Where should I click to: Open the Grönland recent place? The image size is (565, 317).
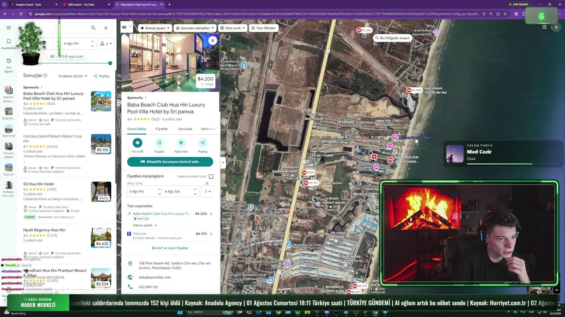click(x=8, y=131)
